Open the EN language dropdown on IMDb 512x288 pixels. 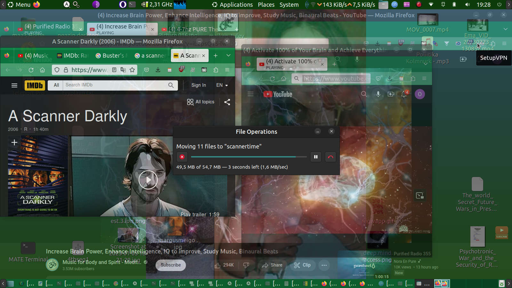pyautogui.click(x=222, y=85)
